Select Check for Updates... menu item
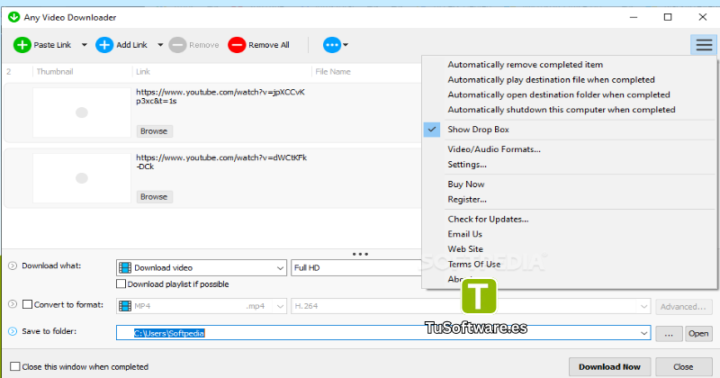720x378 pixels. [488, 219]
